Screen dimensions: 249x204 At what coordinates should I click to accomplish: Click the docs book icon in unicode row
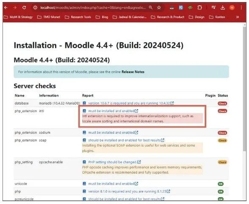pos(84,184)
